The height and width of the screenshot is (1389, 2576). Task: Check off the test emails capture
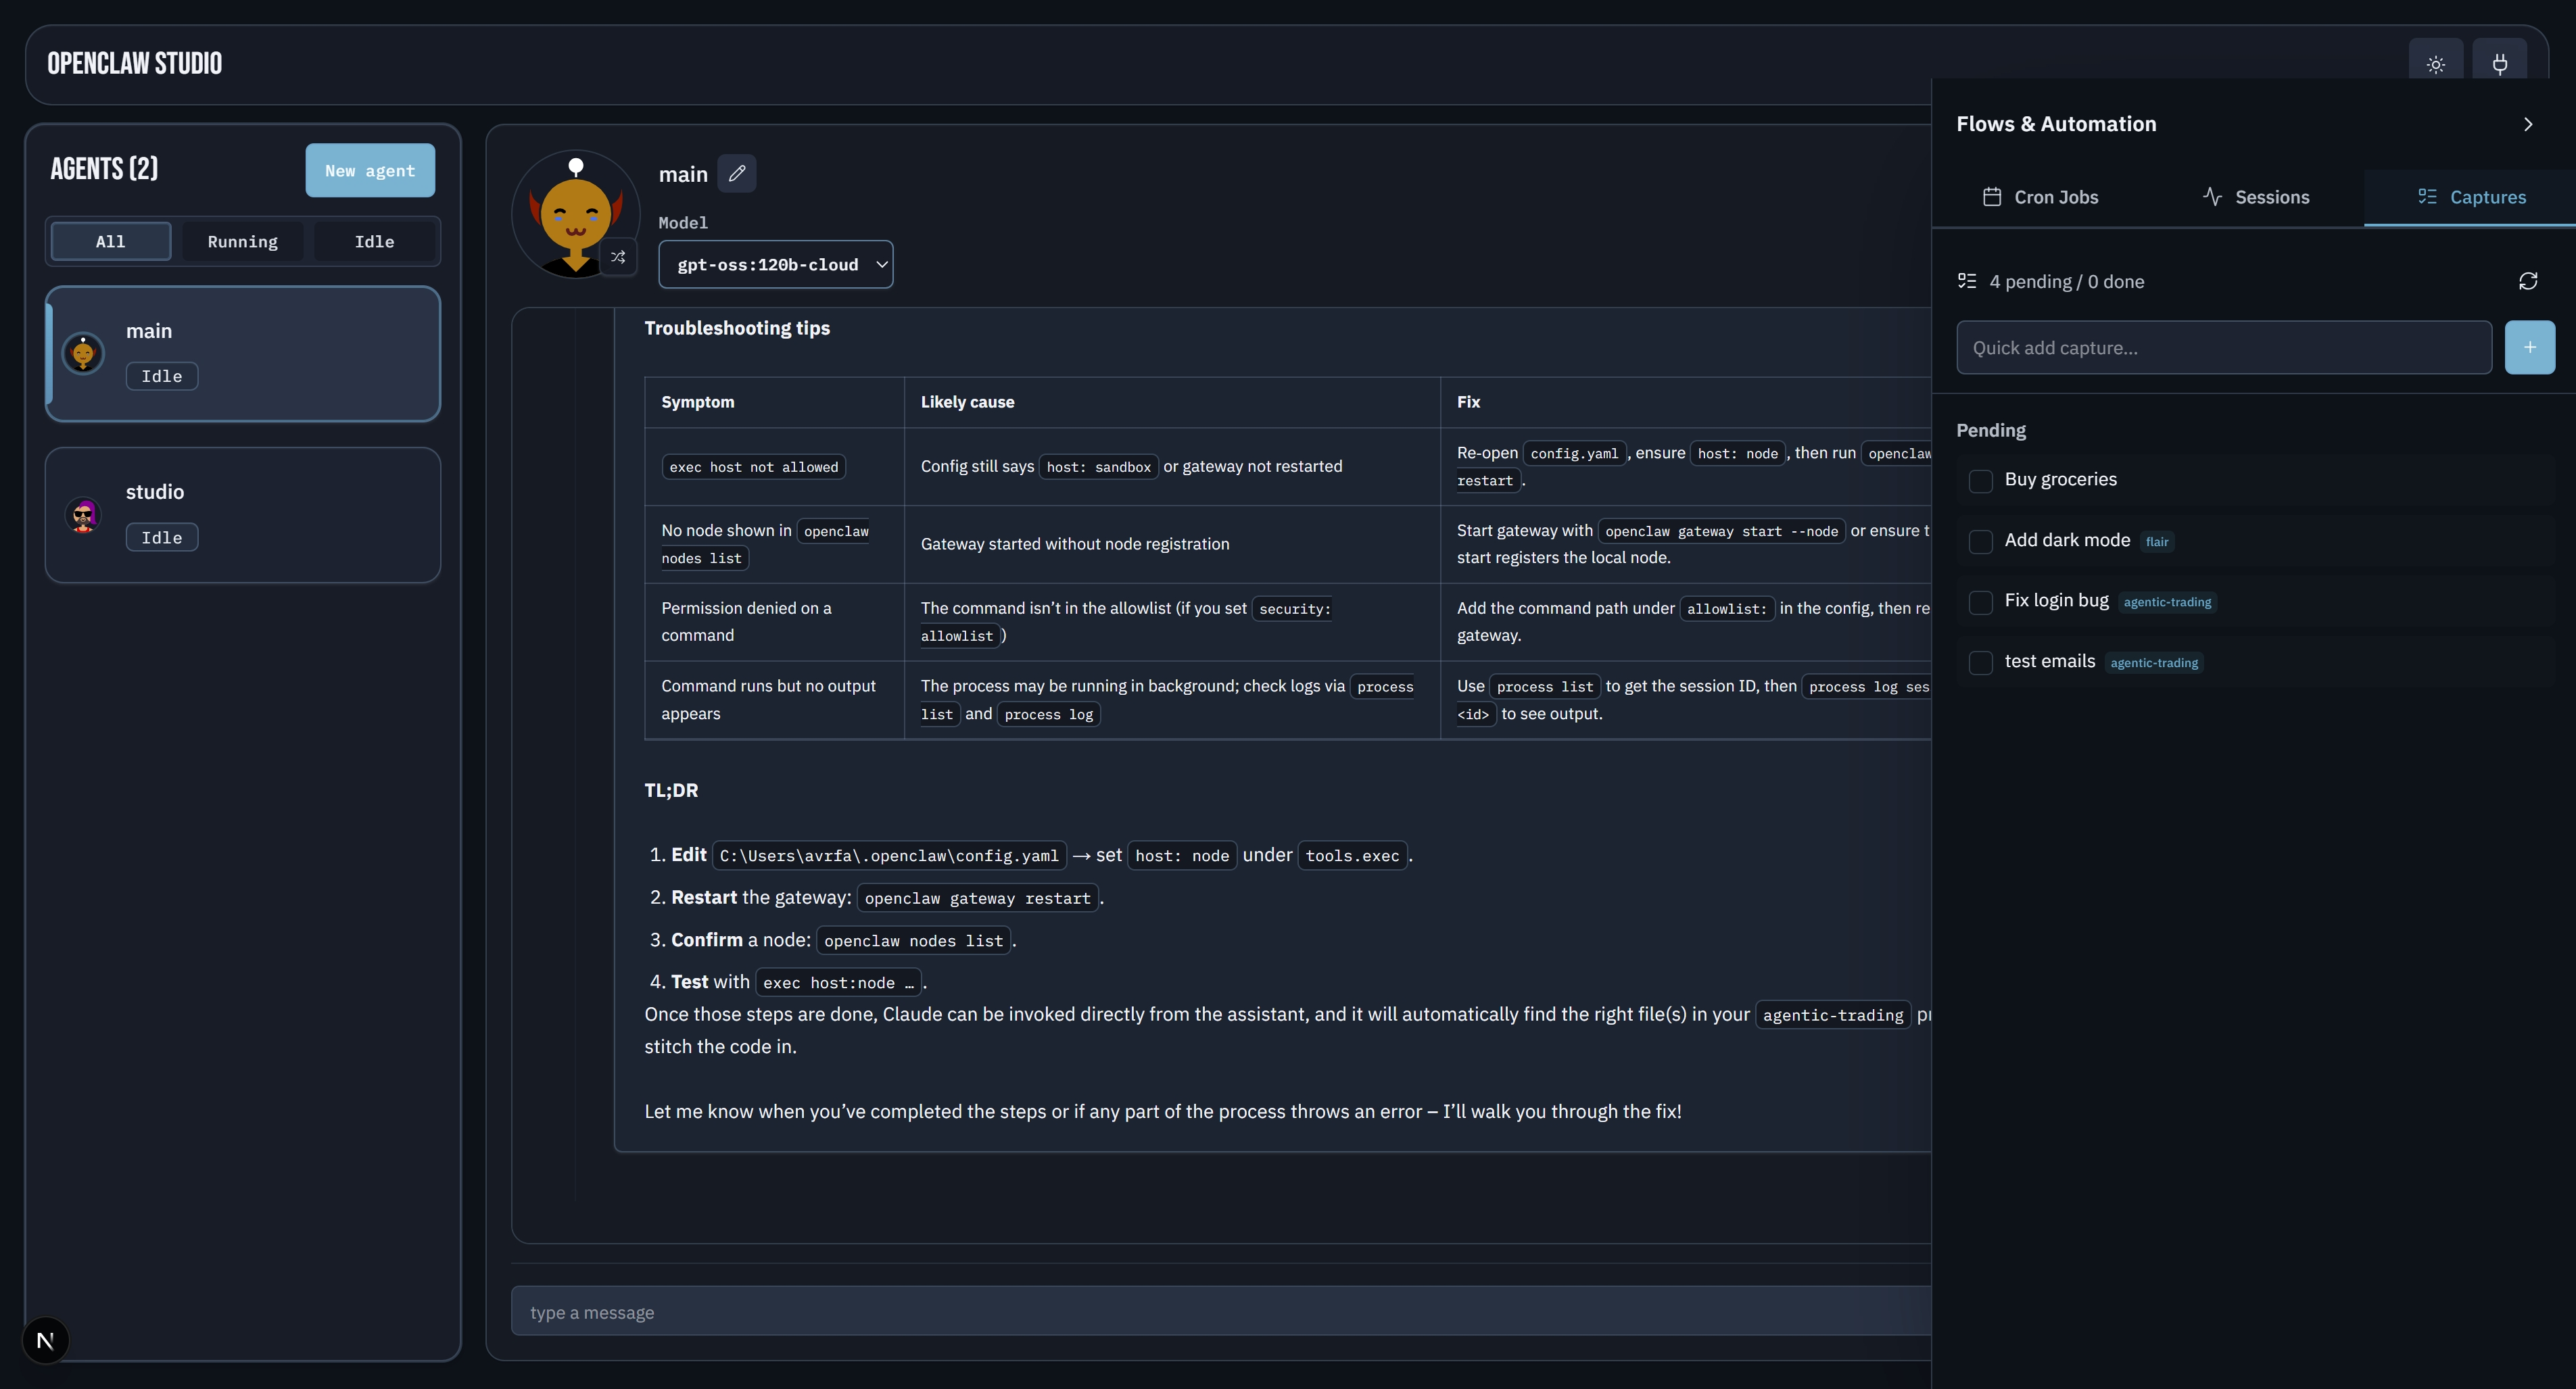[1980, 662]
